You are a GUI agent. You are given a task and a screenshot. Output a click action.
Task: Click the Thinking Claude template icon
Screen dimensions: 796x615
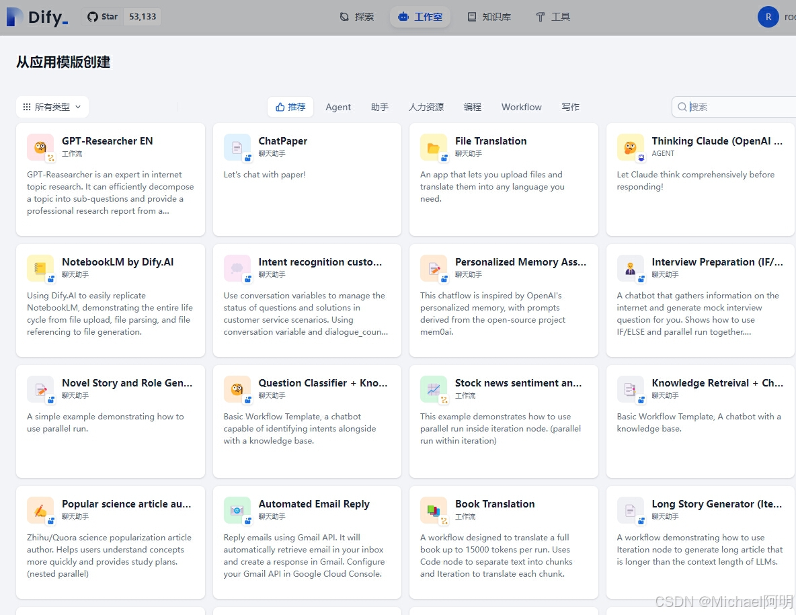(x=631, y=147)
